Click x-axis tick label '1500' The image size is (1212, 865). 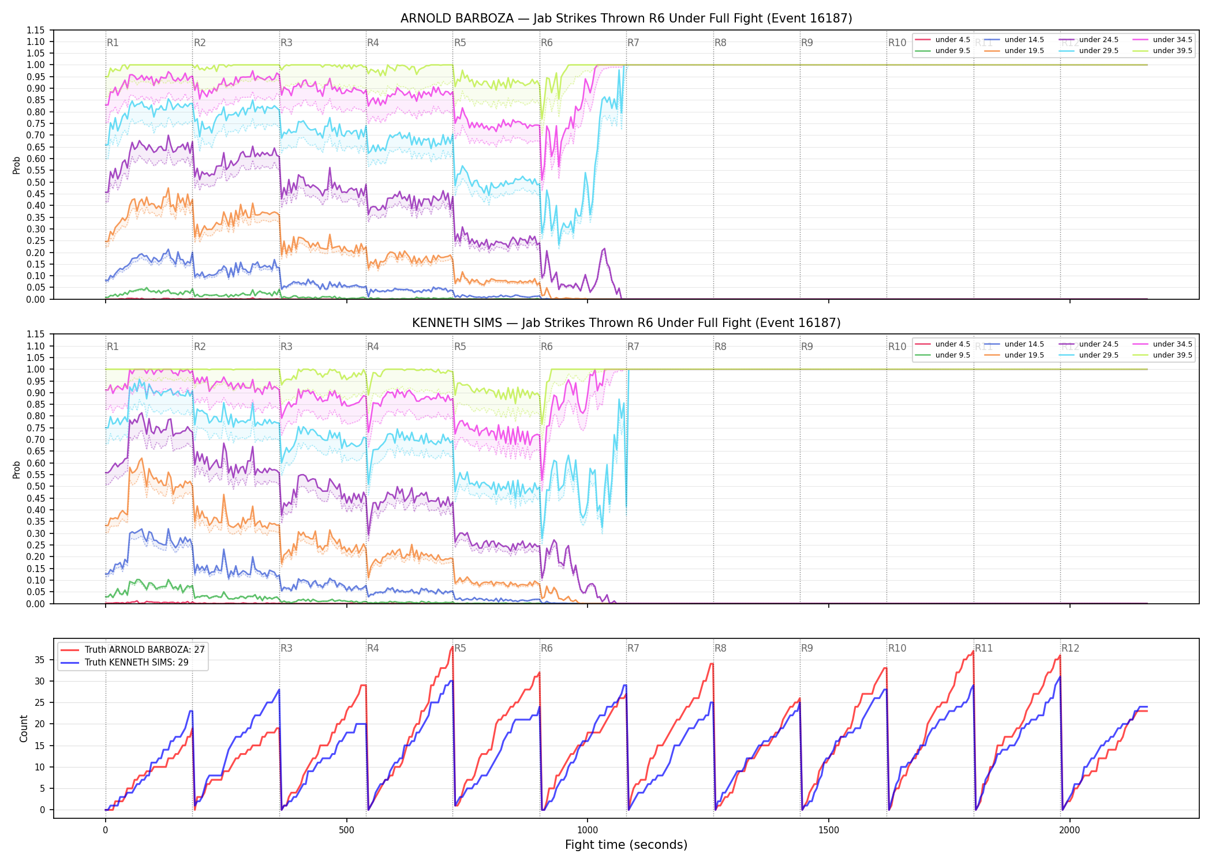(829, 830)
